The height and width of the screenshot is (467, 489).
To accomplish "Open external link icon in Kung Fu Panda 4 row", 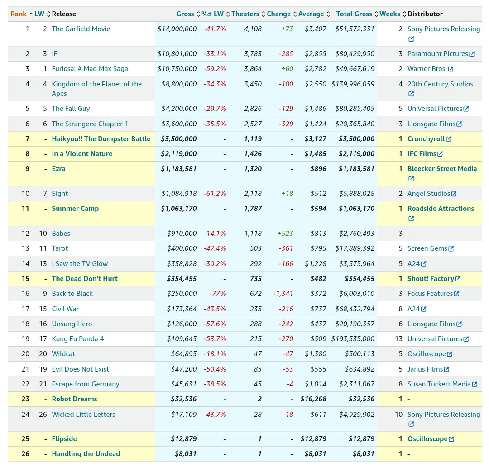I will tap(466, 339).
